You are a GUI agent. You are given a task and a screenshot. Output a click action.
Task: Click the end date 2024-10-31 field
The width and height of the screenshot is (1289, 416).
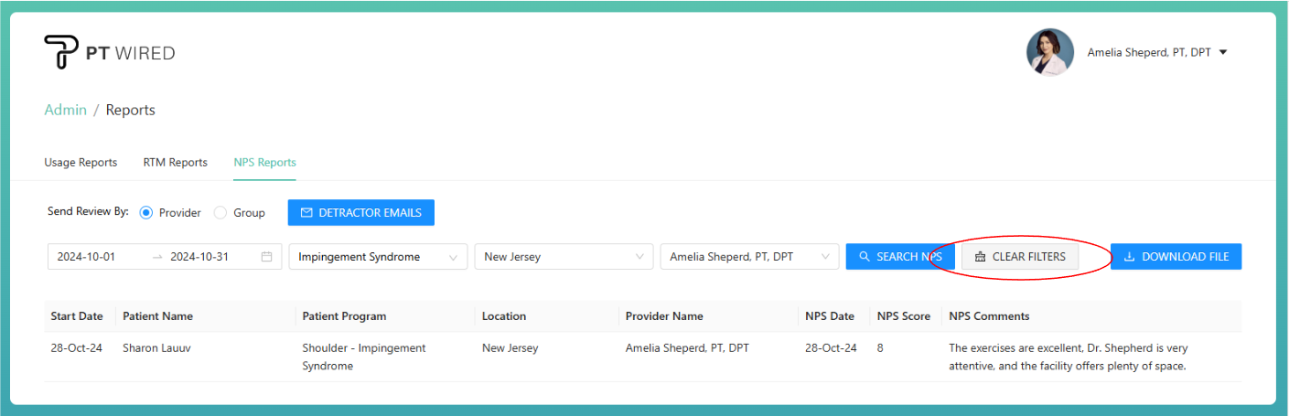click(x=200, y=257)
